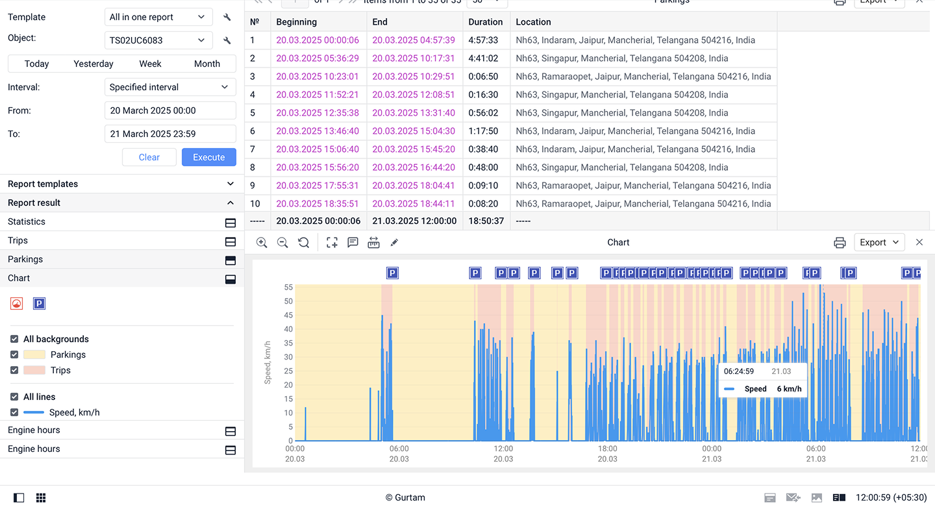Reset chart zoom with the circular arrow icon

click(303, 242)
